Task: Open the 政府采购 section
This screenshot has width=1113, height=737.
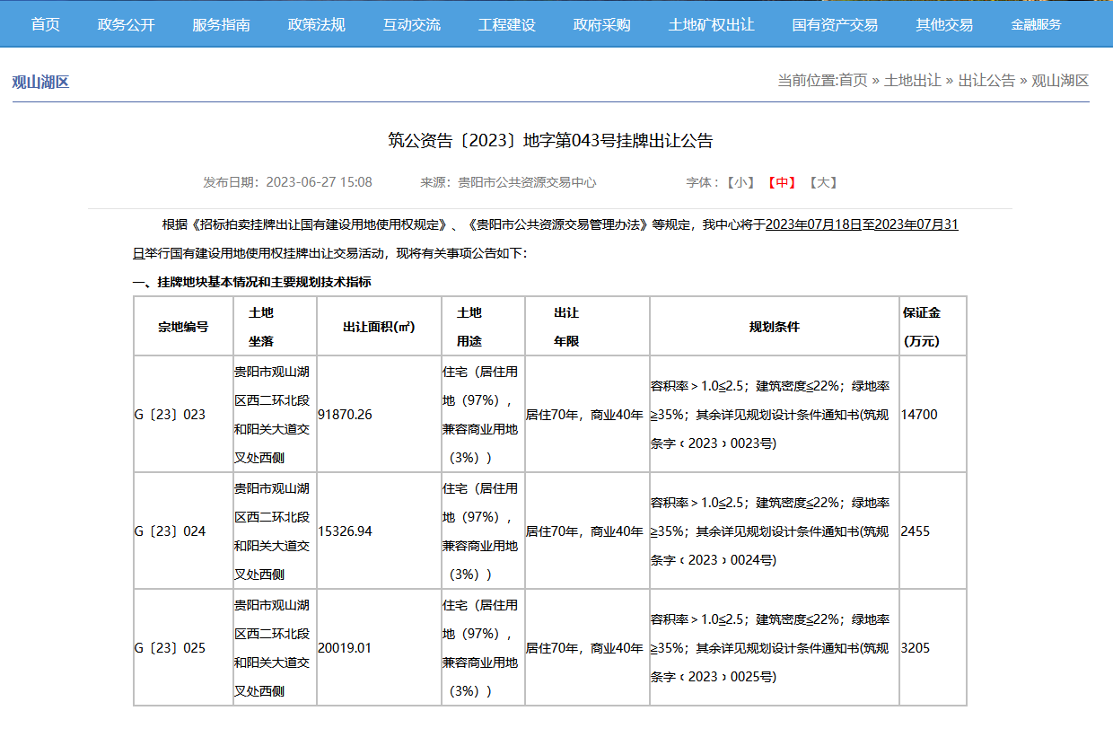Action: coord(602,24)
